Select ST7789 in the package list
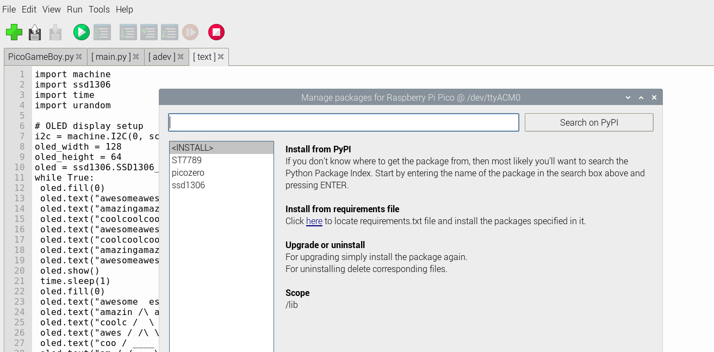 (x=187, y=160)
